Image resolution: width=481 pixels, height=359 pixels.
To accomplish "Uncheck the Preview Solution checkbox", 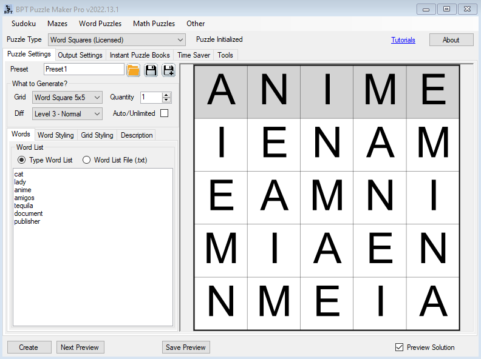I will click(x=399, y=347).
